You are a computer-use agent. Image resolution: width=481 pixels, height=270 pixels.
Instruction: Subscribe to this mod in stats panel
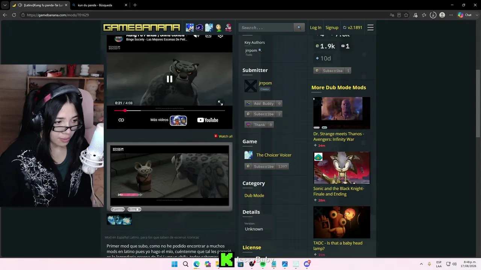point(332,70)
